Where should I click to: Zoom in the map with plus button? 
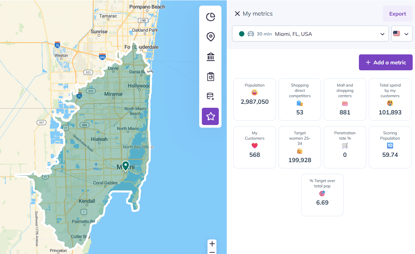pos(212,244)
